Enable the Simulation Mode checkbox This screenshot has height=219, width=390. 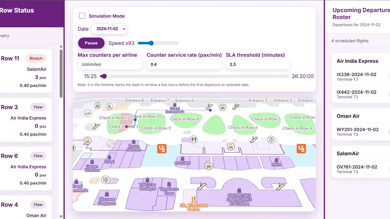click(82, 16)
